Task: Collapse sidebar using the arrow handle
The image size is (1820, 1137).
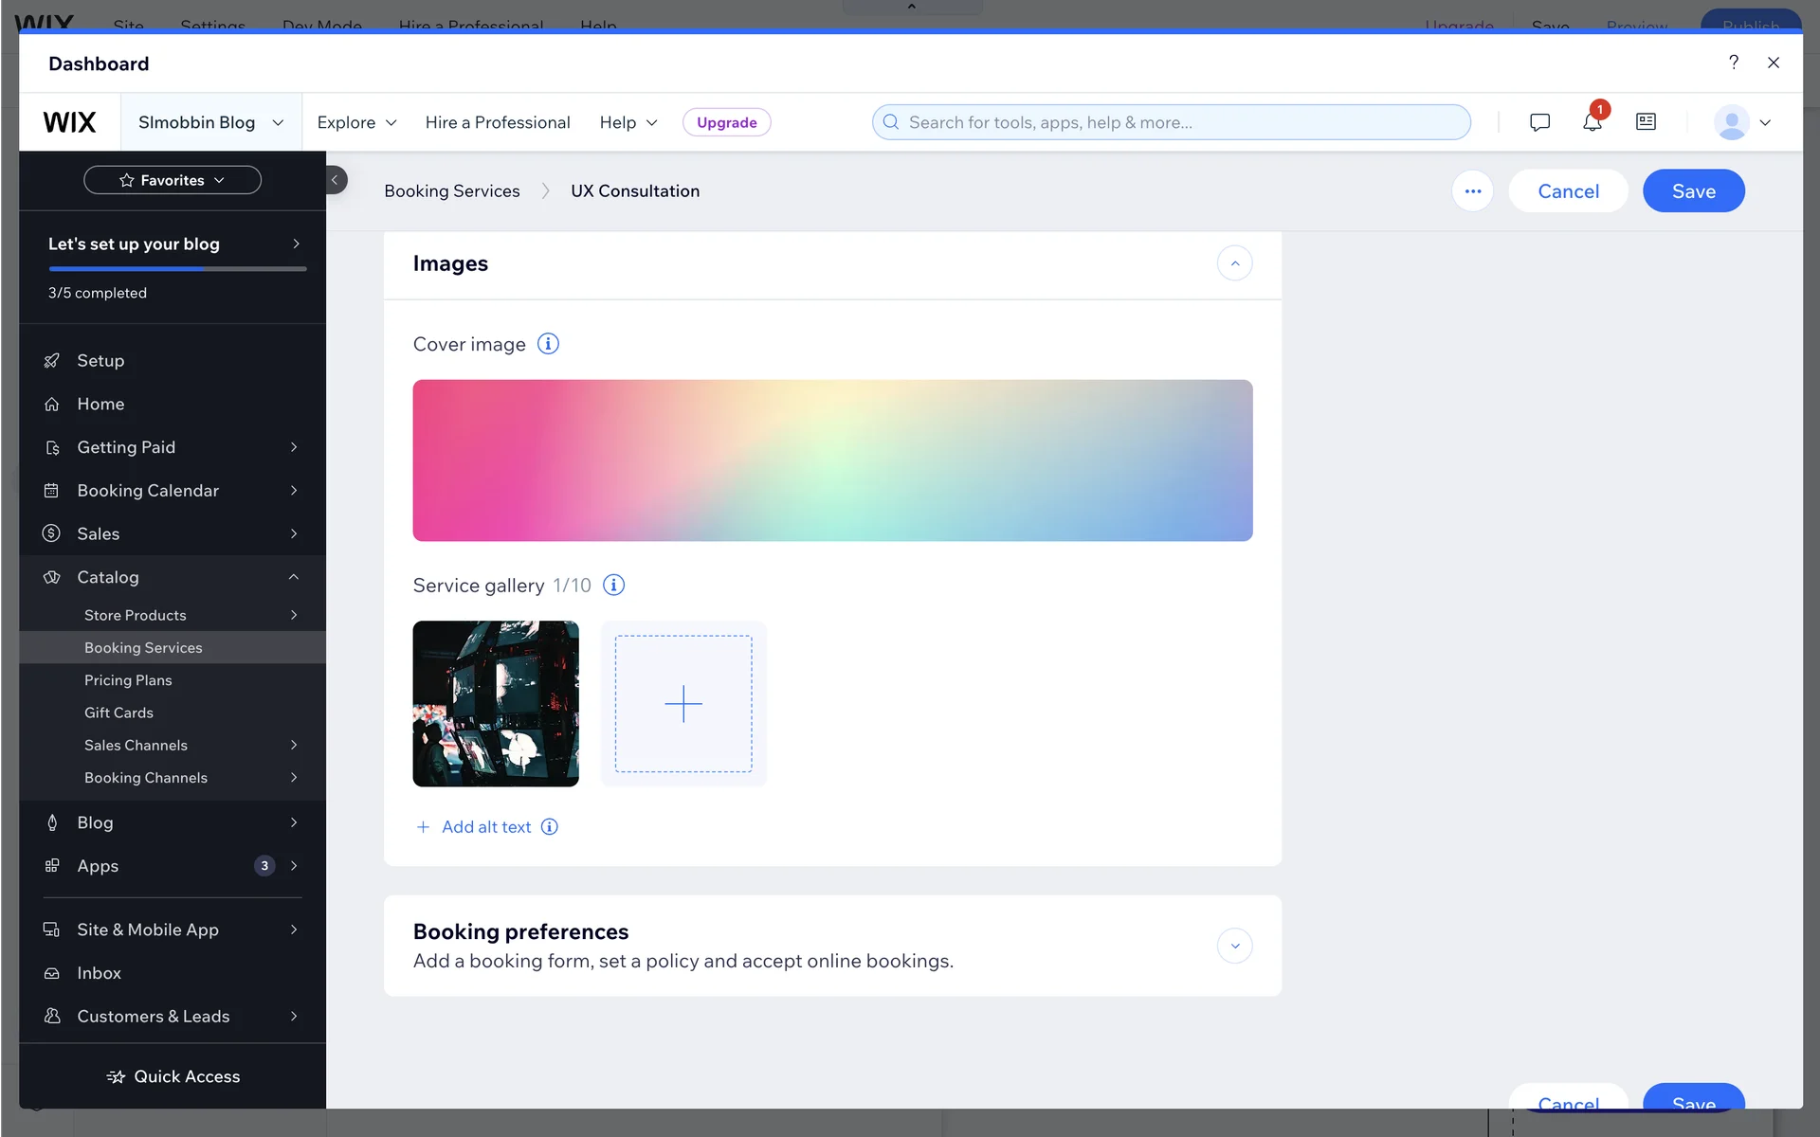Action: (335, 180)
